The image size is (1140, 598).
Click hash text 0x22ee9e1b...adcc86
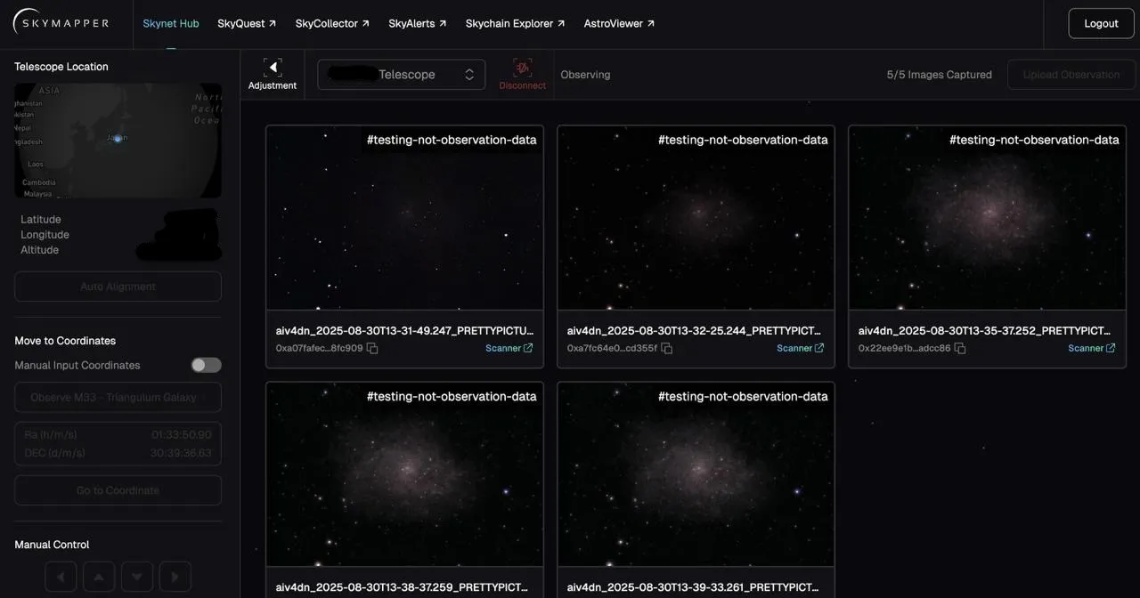coord(904,348)
